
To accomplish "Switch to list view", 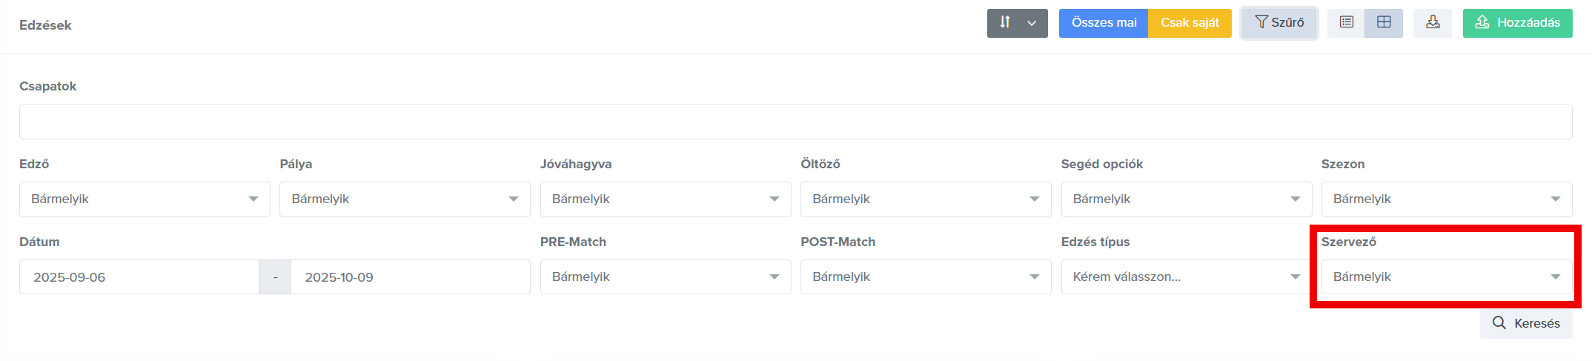I will (x=1346, y=23).
